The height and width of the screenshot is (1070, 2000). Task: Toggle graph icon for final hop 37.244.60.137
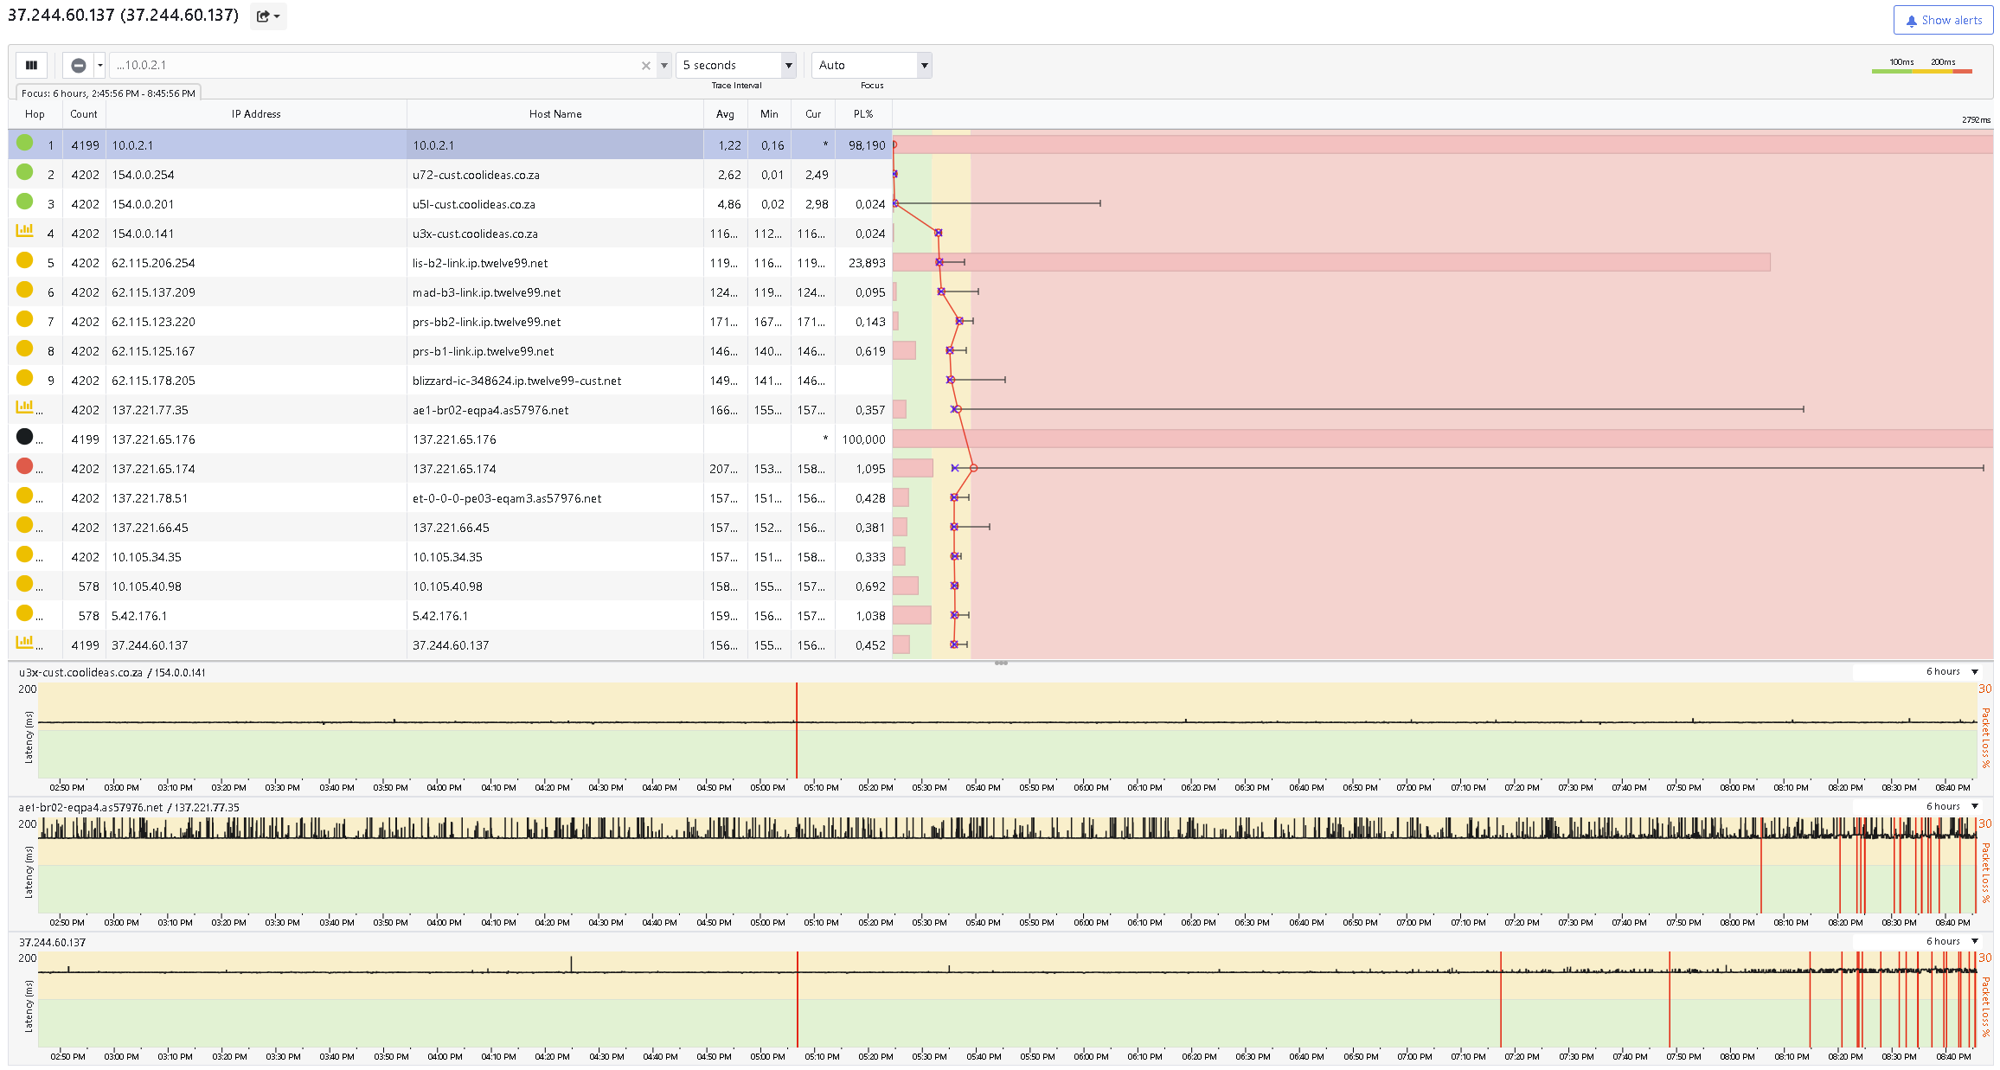24,643
